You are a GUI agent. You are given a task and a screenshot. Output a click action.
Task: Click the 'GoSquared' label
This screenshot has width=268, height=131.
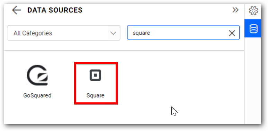click(37, 95)
